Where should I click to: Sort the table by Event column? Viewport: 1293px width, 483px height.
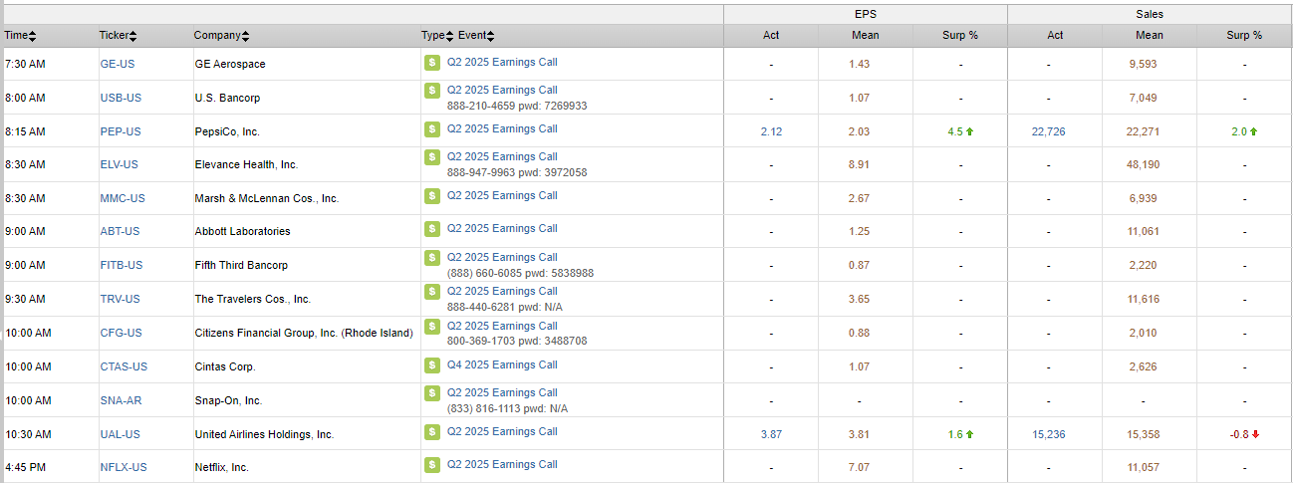point(476,36)
